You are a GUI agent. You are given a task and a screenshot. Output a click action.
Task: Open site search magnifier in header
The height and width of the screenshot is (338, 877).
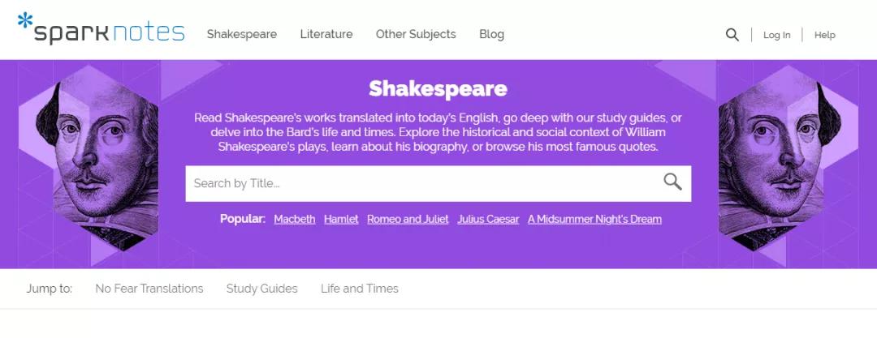[x=732, y=35]
